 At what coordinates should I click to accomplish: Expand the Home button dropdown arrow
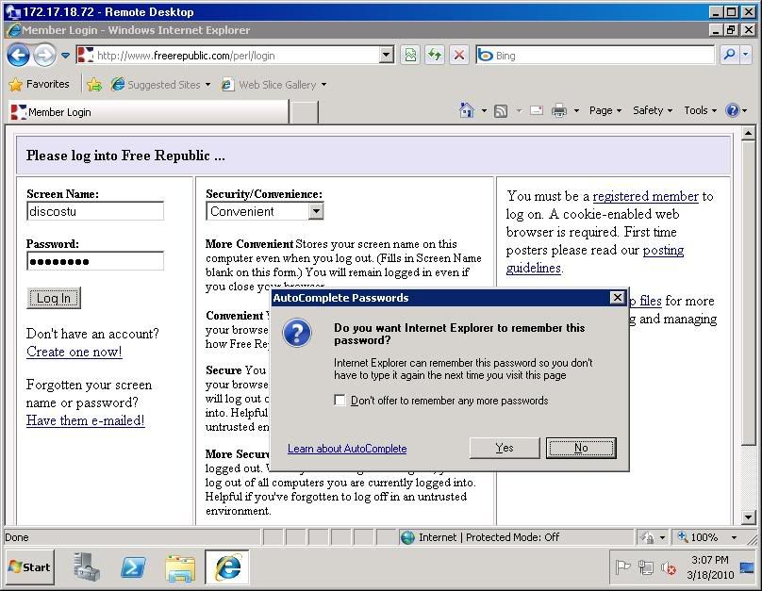(484, 110)
